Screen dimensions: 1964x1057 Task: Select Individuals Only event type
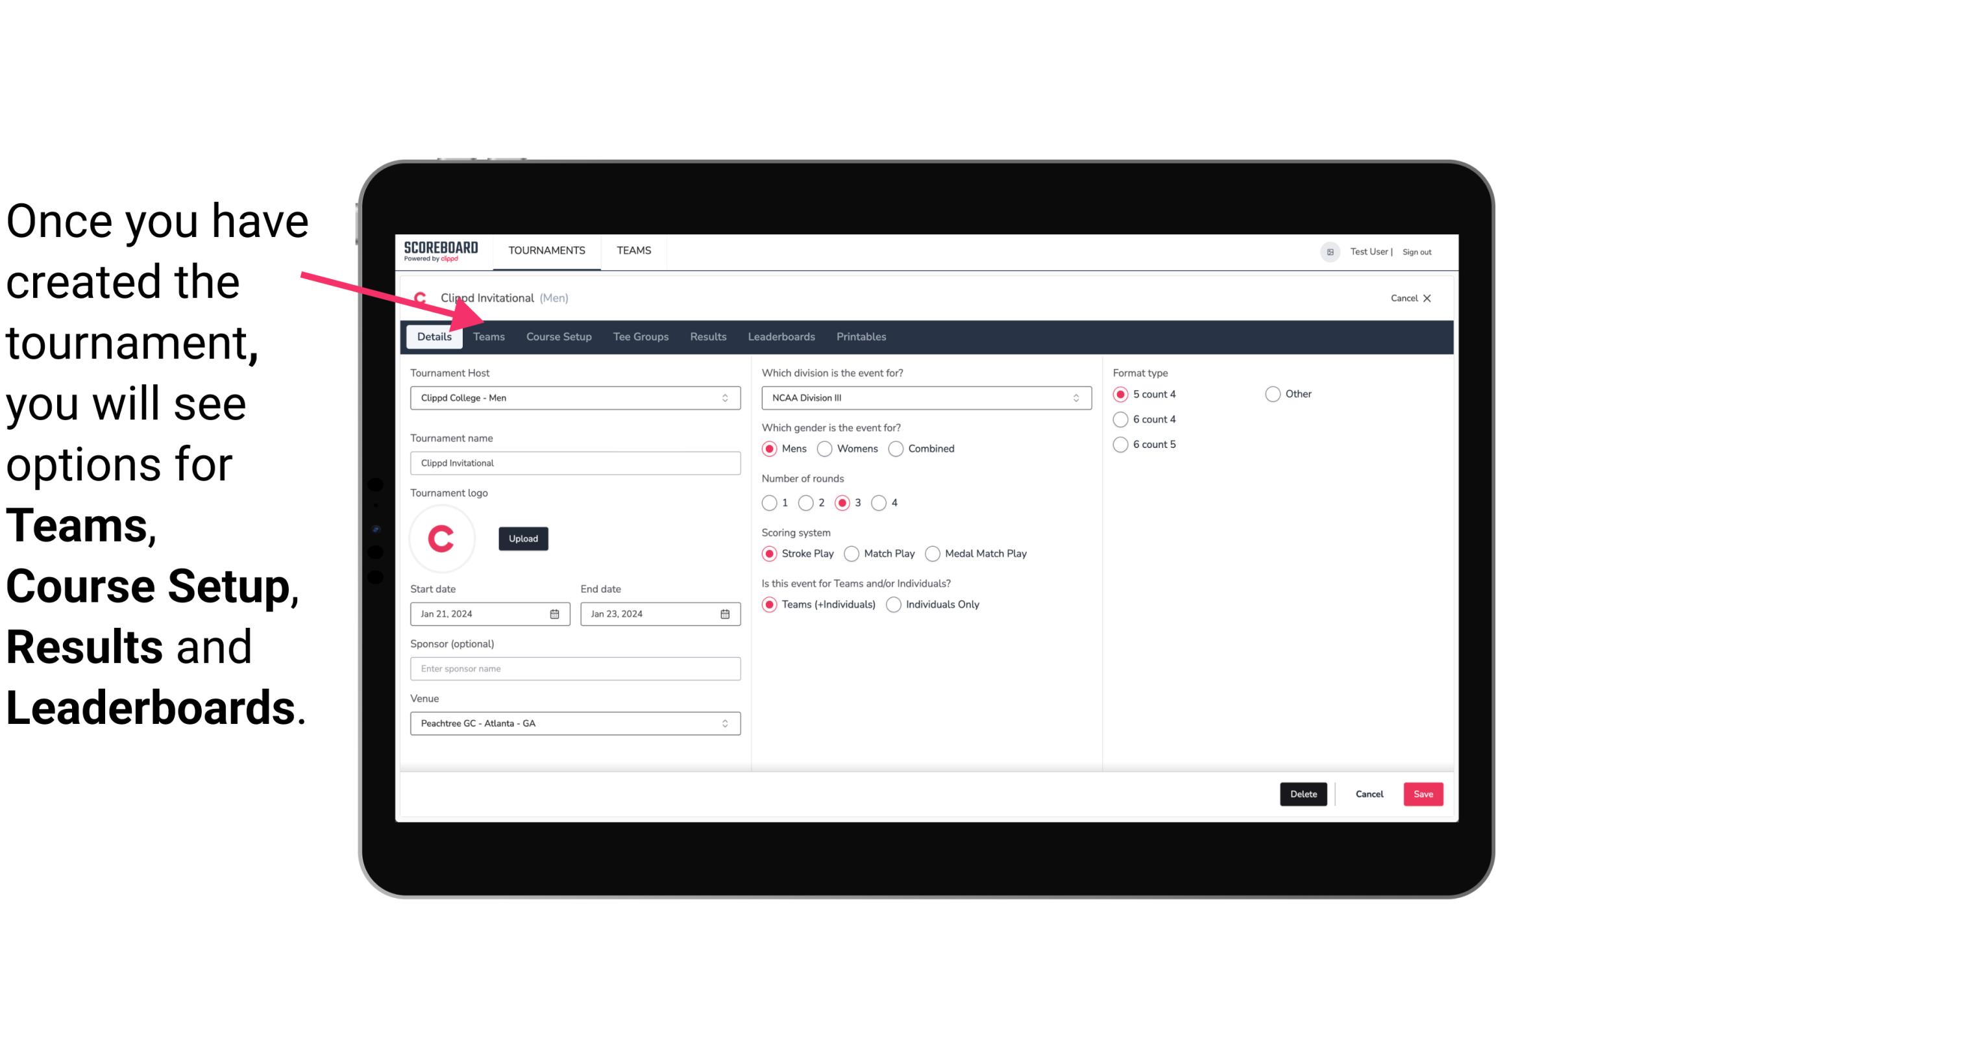click(894, 604)
